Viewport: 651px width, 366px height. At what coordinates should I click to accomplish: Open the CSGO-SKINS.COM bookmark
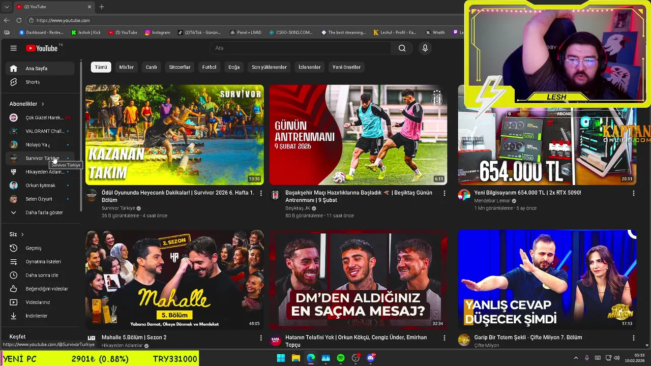pyautogui.click(x=291, y=33)
